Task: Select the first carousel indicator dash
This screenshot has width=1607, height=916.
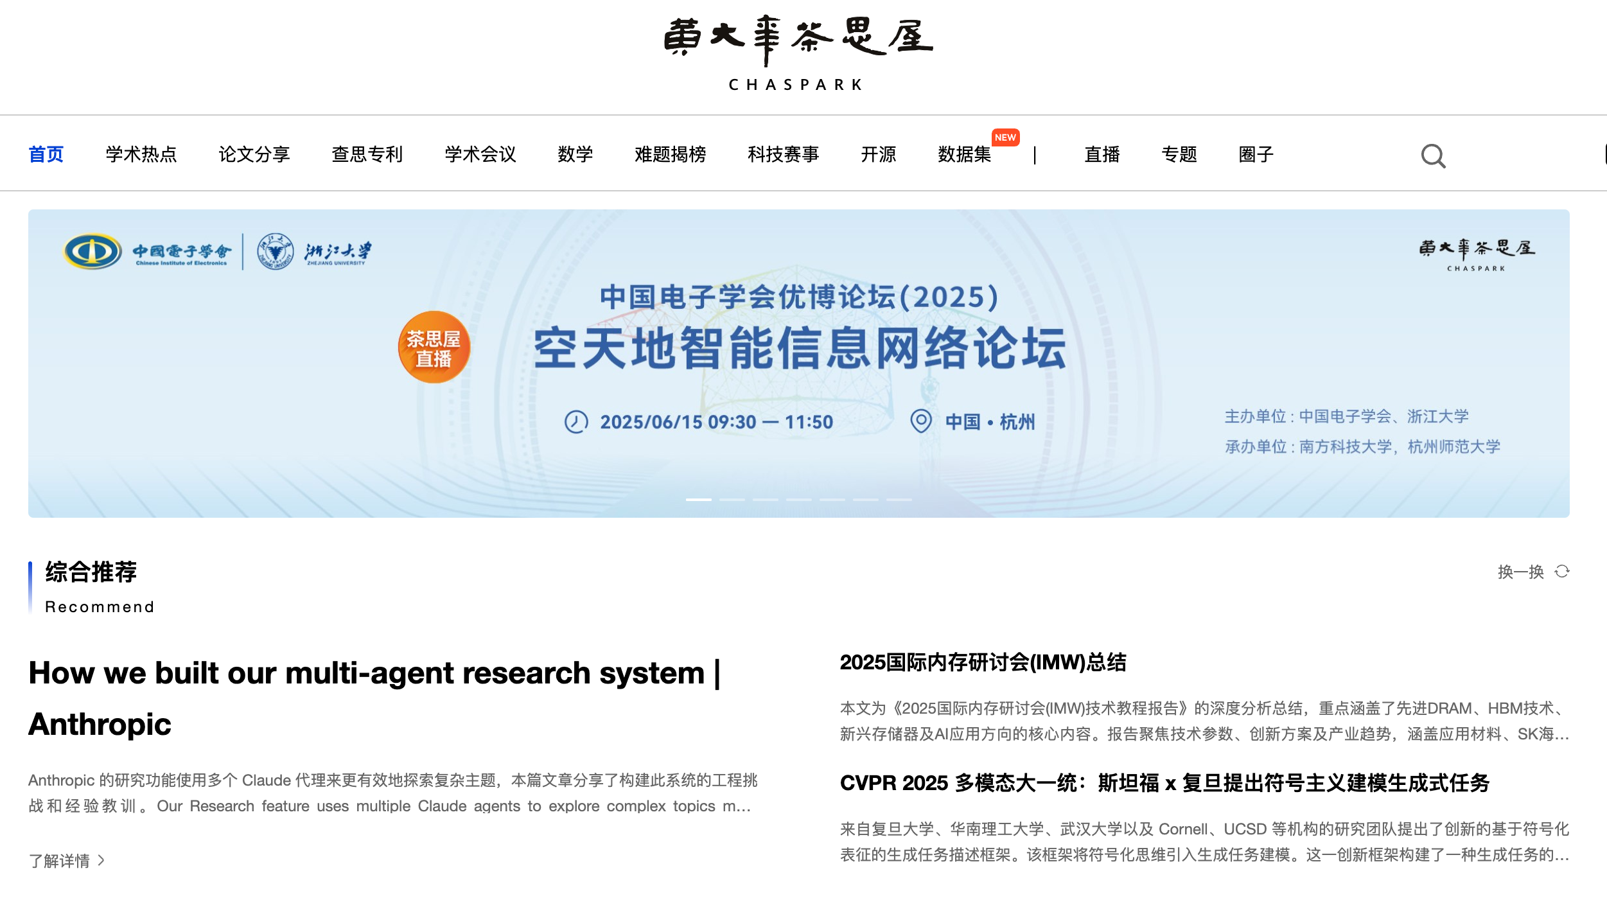Action: (699, 499)
